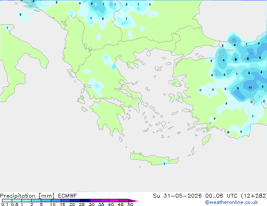Image resolution: width=267 pixels, height=206 pixels.
Task: Click the '10' legend scale label
Action: point(53,204)
